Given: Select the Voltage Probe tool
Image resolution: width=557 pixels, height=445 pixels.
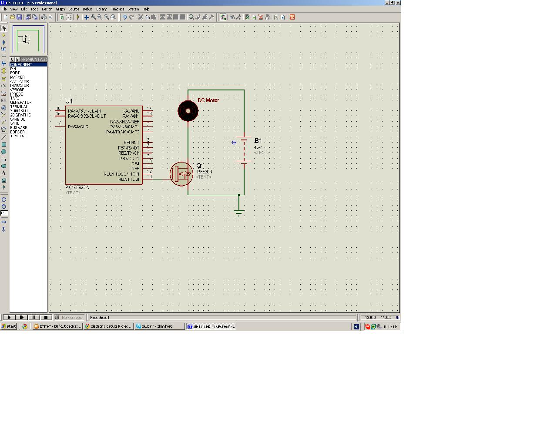Looking at the screenshot, I should 4,115.
